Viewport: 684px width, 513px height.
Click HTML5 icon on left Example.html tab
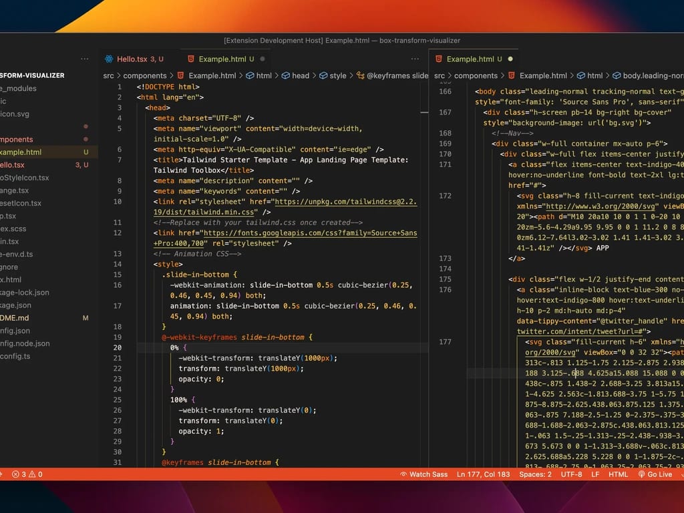click(190, 59)
